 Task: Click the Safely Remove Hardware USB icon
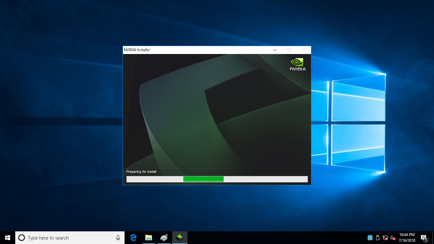(x=378, y=238)
